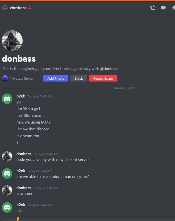This screenshot has height=221, width=175.
Task: Start a voice call with donbass
Action: pos(153,8)
